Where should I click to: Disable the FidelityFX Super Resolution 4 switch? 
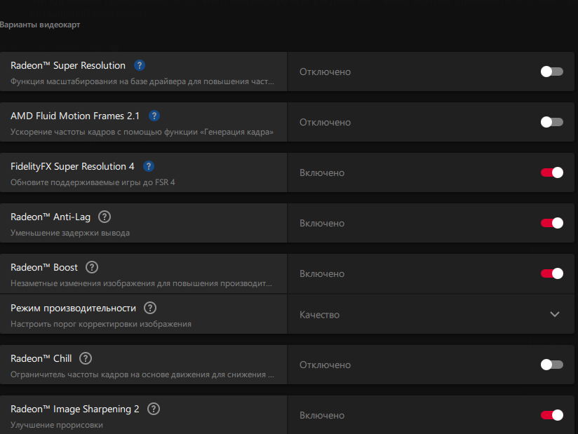point(551,172)
